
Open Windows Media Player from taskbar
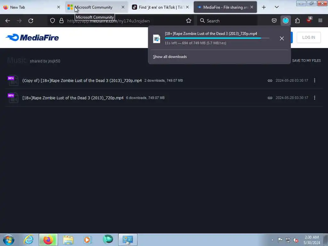point(87,240)
